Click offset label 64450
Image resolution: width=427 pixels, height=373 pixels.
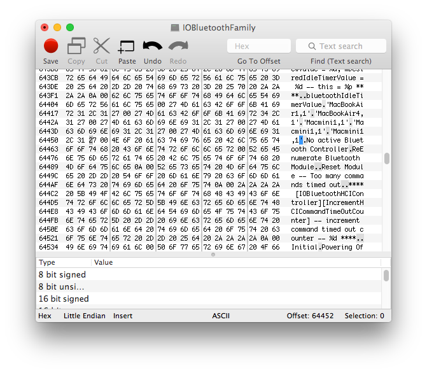48,140
